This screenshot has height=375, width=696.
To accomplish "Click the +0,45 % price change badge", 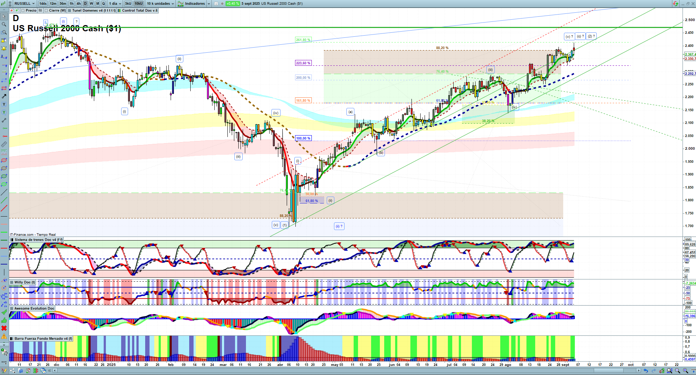I will (232, 4).
